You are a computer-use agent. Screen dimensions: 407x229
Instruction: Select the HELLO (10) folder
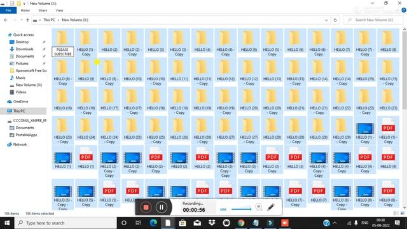(x=133, y=70)
